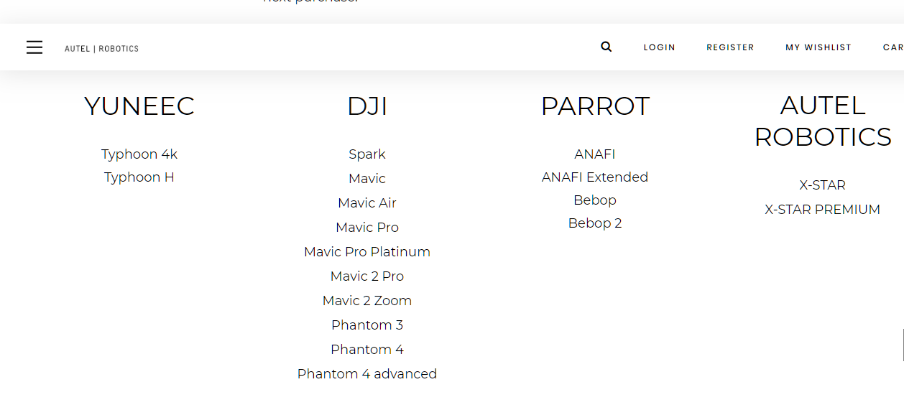The height and width of the screenshot is (410, 904).
Task: Choose the Phantom 4 advanced link
Action: point(367,374)
